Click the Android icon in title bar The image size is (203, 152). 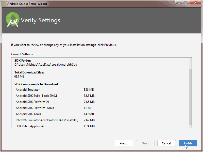pyautogui.click(x=4, y=4)
